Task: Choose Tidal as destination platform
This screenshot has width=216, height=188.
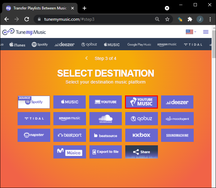Action: (x=34, y=119)
